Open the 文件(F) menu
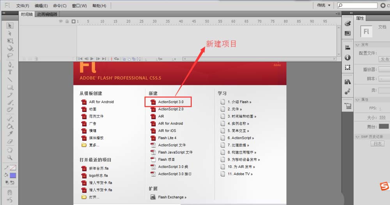The image size is (390, 205). (x=23, y=6)
